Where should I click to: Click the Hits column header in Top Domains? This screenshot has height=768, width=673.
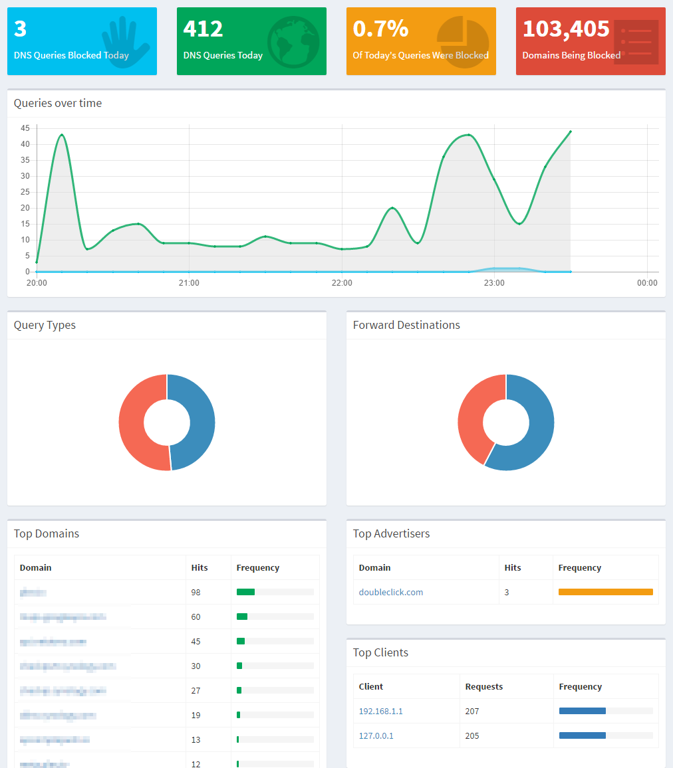point(200,567)
